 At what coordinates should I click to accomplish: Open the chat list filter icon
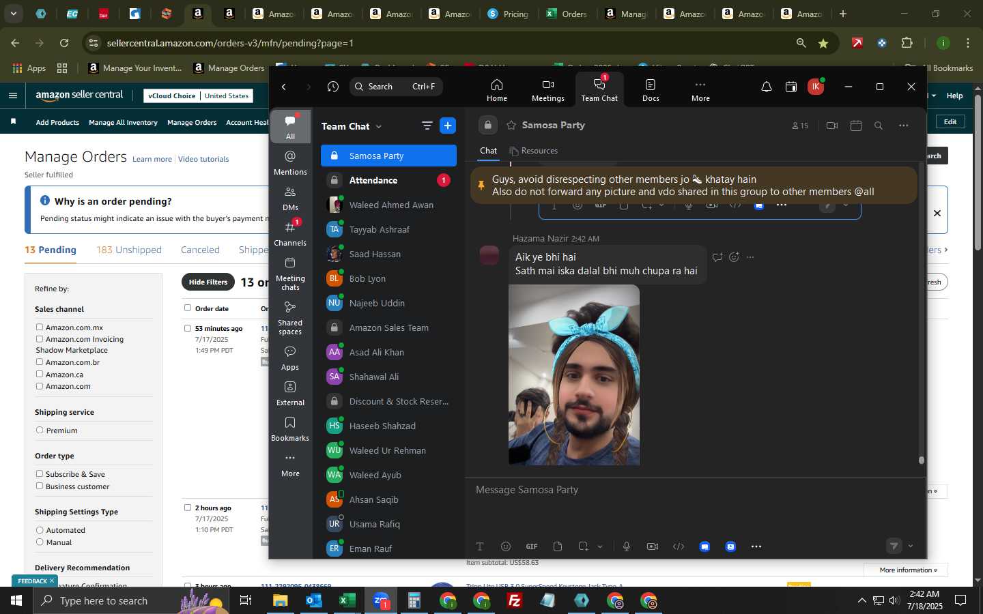click(427, 126)
